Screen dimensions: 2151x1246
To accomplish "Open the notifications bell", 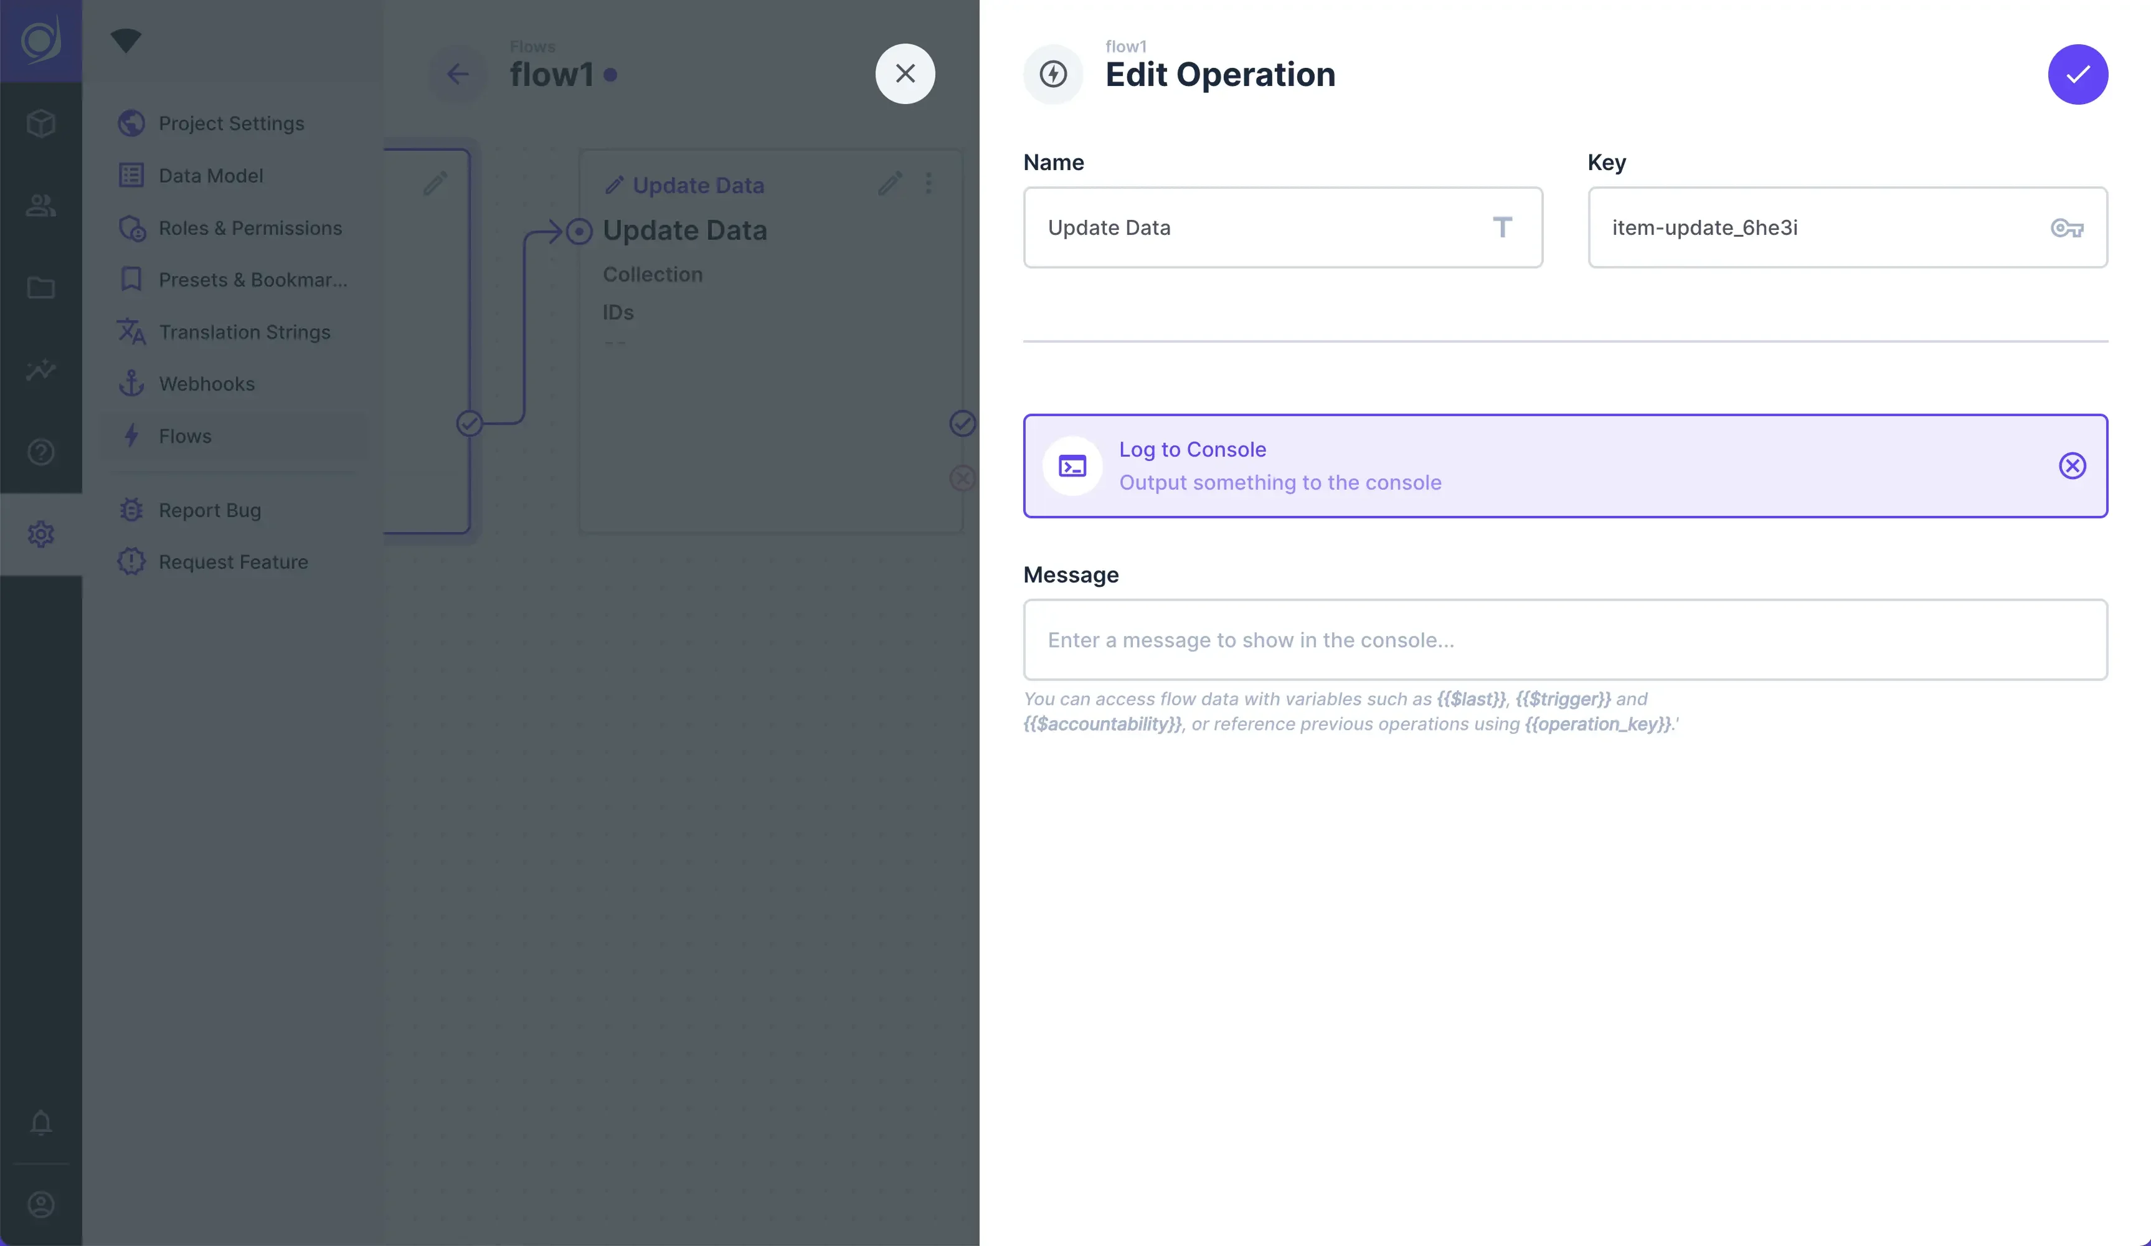I will tap(41, 1122).
